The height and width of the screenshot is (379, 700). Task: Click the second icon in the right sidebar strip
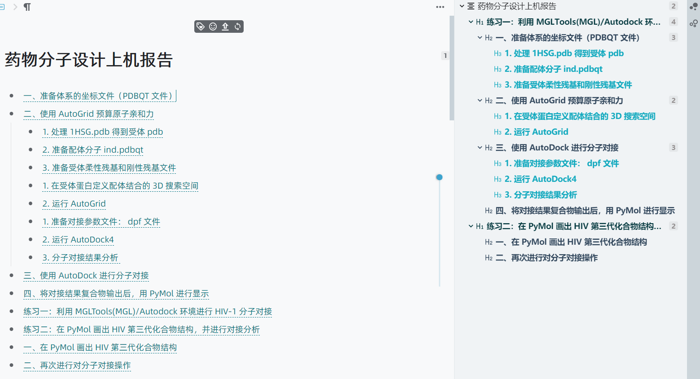(694, 23)
